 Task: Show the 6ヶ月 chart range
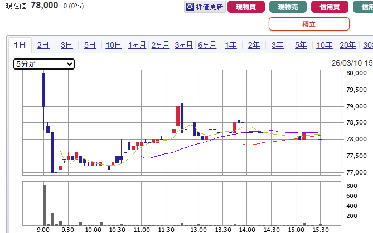point(207,46)
